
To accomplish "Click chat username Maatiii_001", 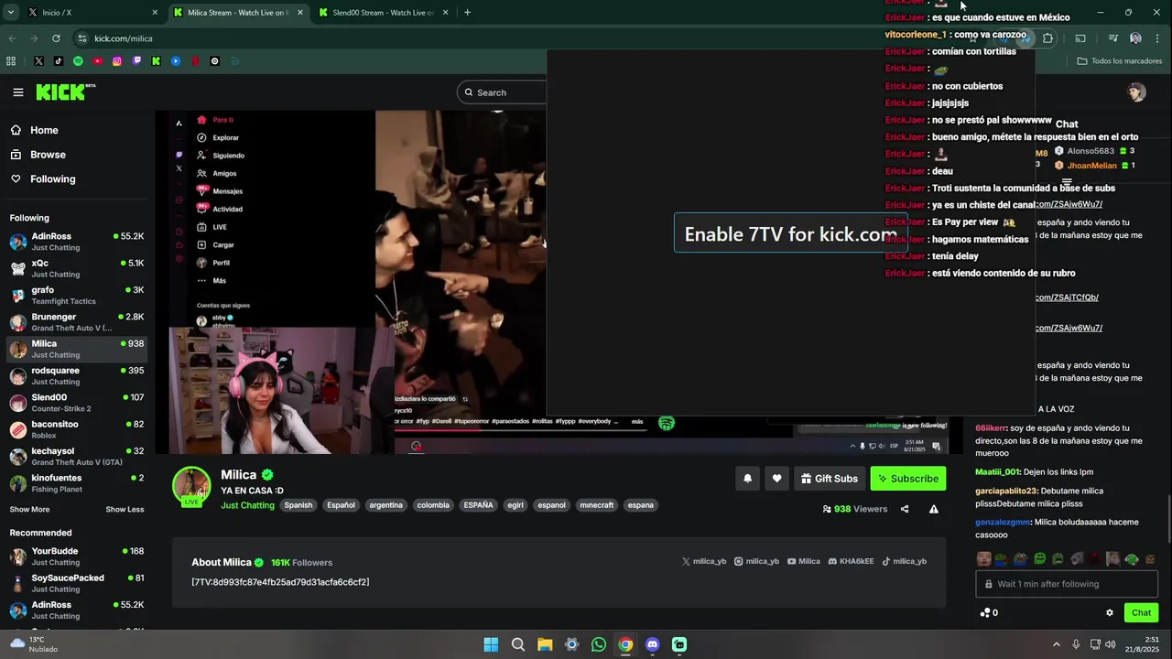I will [998, 472].
